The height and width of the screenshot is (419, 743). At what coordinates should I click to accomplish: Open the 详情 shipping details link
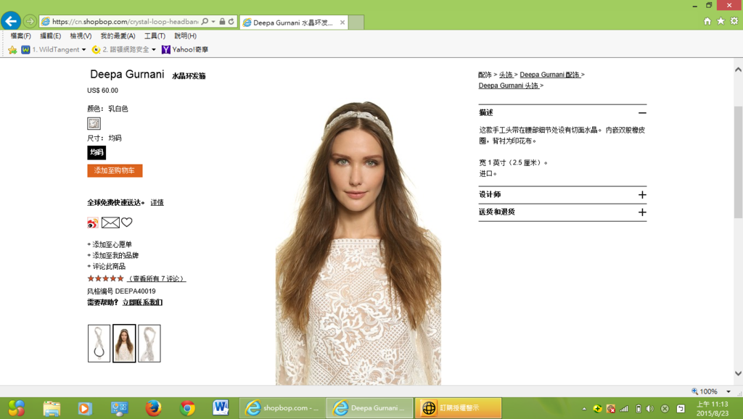coord(157,203)
